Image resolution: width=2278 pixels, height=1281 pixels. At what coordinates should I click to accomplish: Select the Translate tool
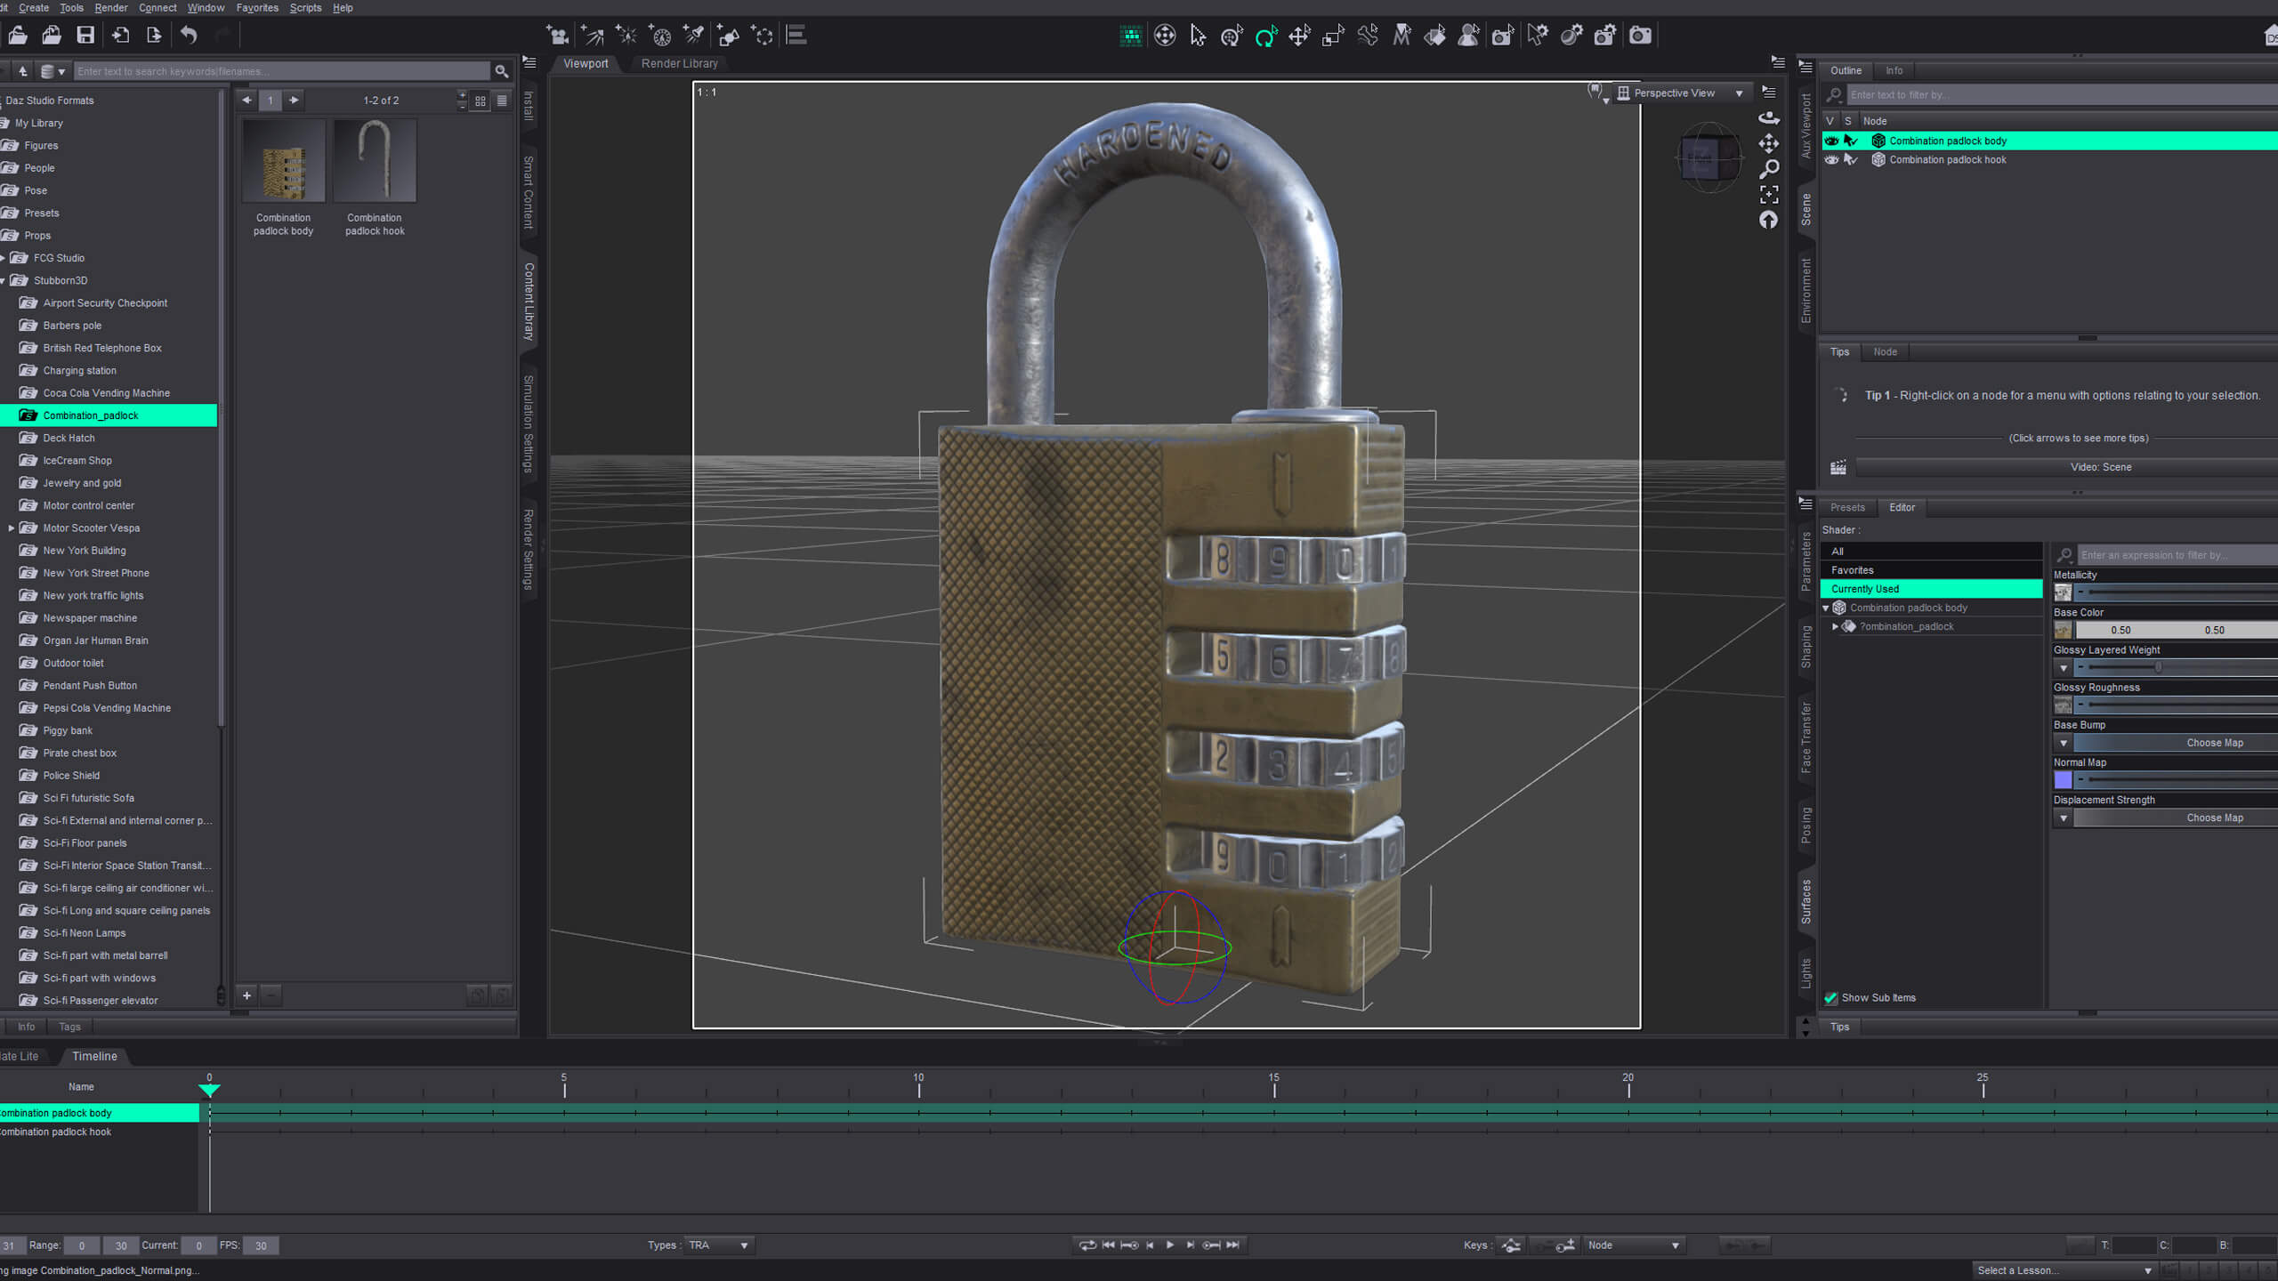(x=1299, y=36)
